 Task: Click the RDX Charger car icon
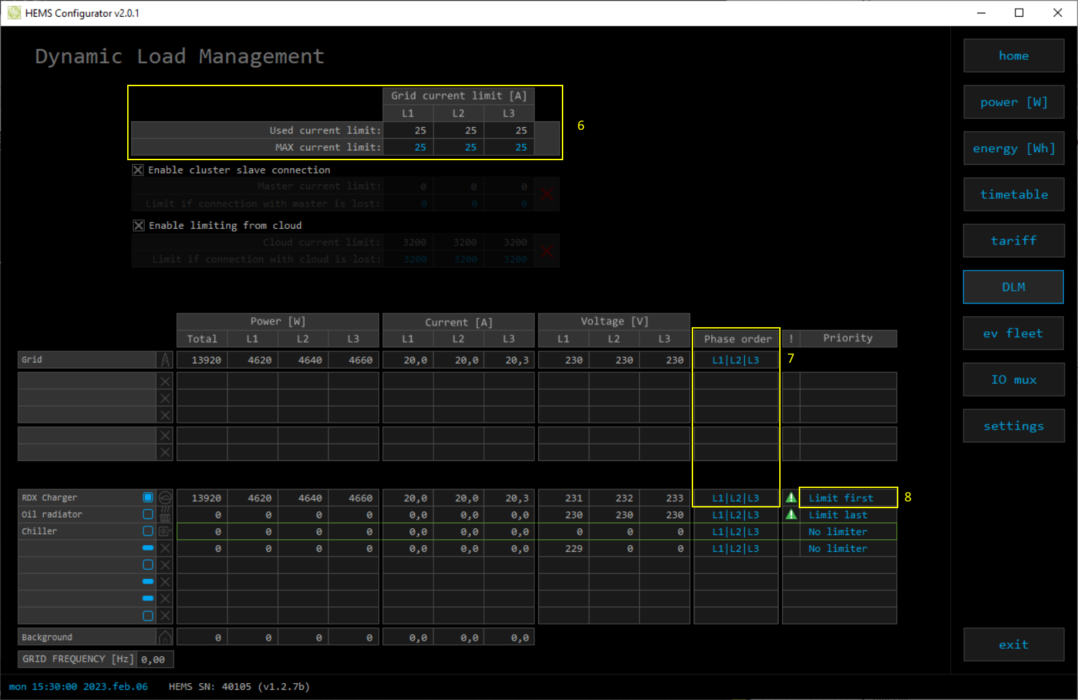pyautogui.click(x=165, y=498)
